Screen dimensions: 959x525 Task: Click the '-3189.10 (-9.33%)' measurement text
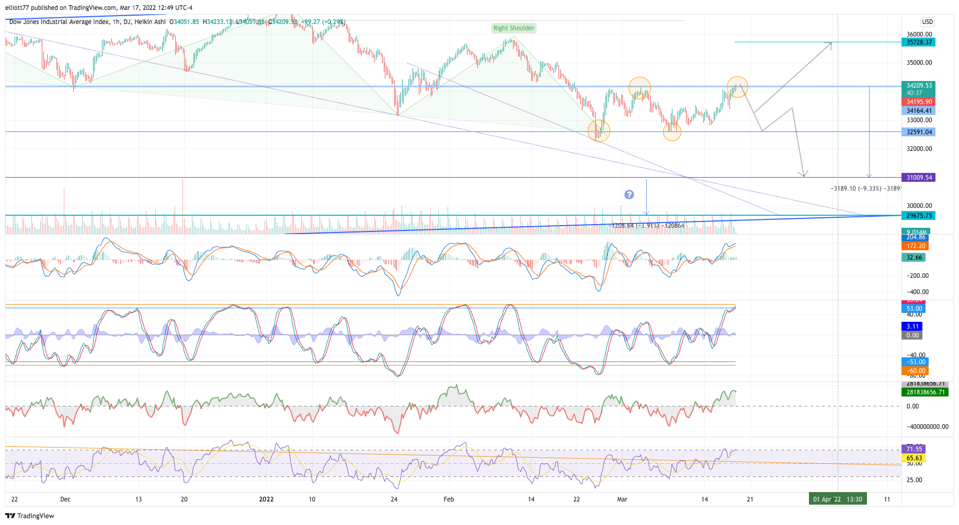(855, 189)
